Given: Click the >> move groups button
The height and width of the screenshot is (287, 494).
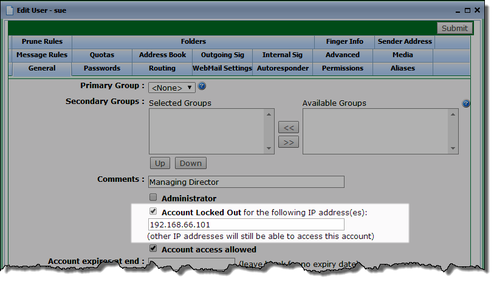Looking at the screenshot, I should coord(288,142).
